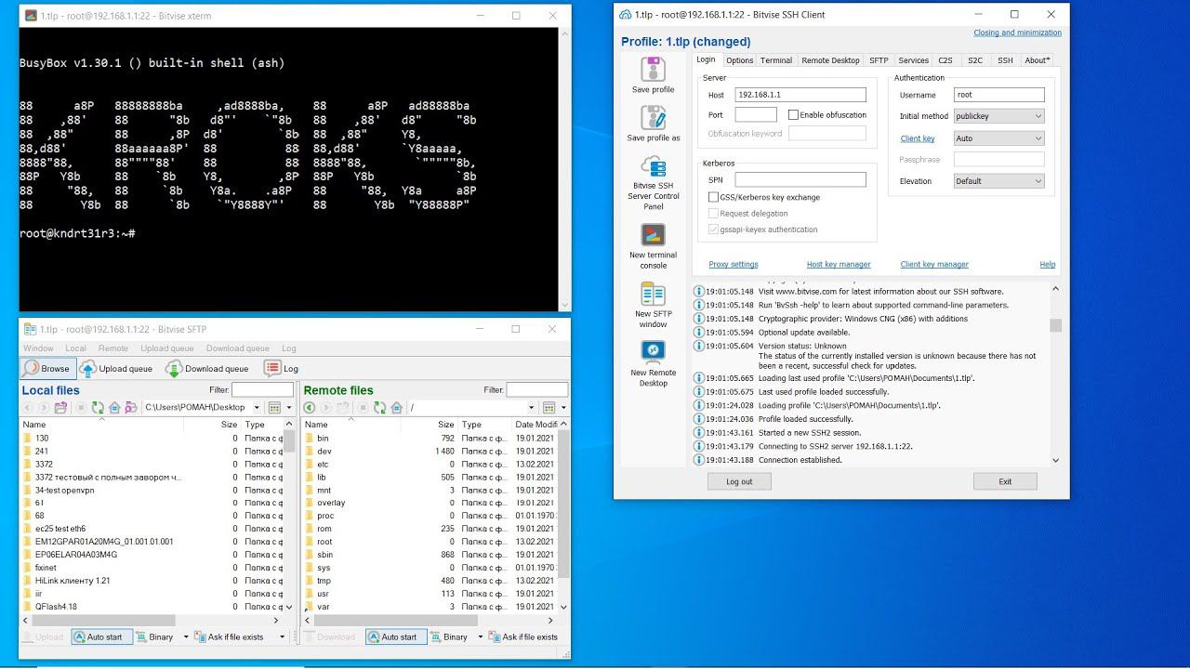
Task: Click the Local files Filter field
Action: [x=262, y=389]
